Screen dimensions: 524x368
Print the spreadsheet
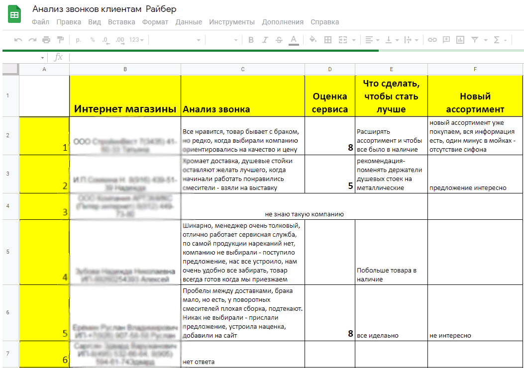point(46,40)
